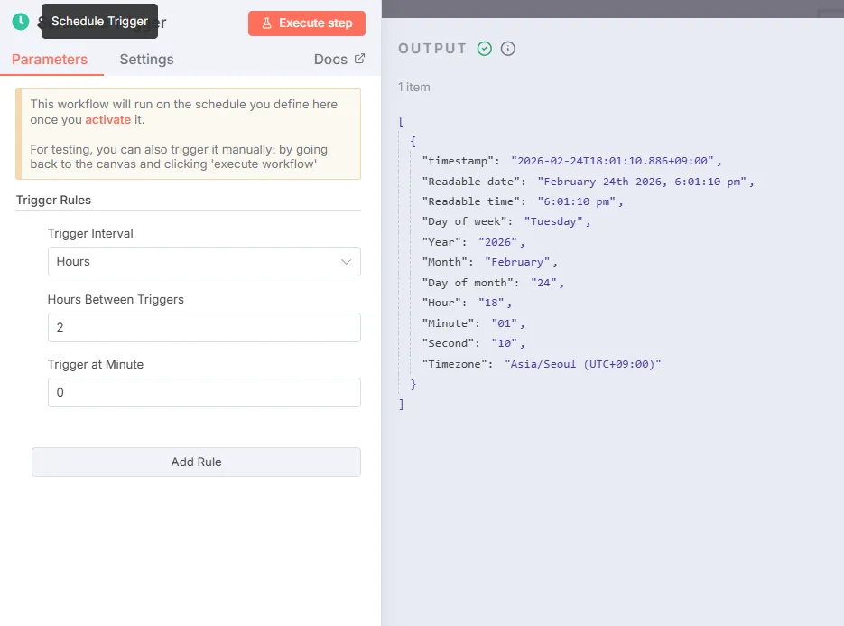Click the Add Rule button
Image resolution: width=844 pixels, height=626 pixels.
(196, 462)
